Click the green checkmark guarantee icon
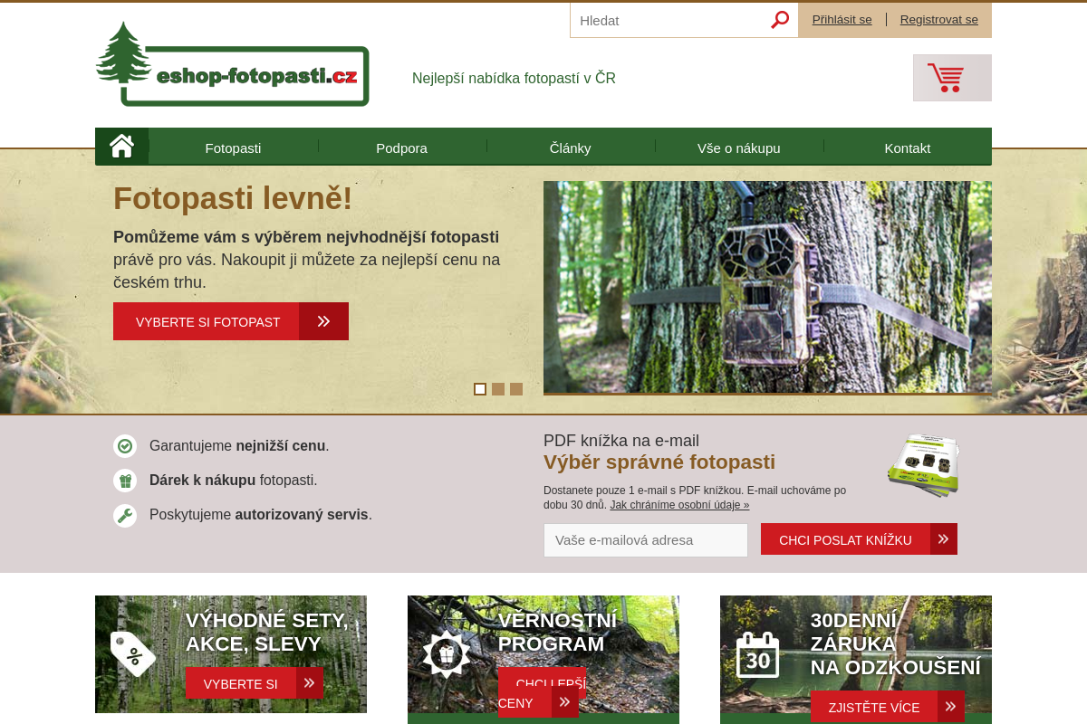 125,445
